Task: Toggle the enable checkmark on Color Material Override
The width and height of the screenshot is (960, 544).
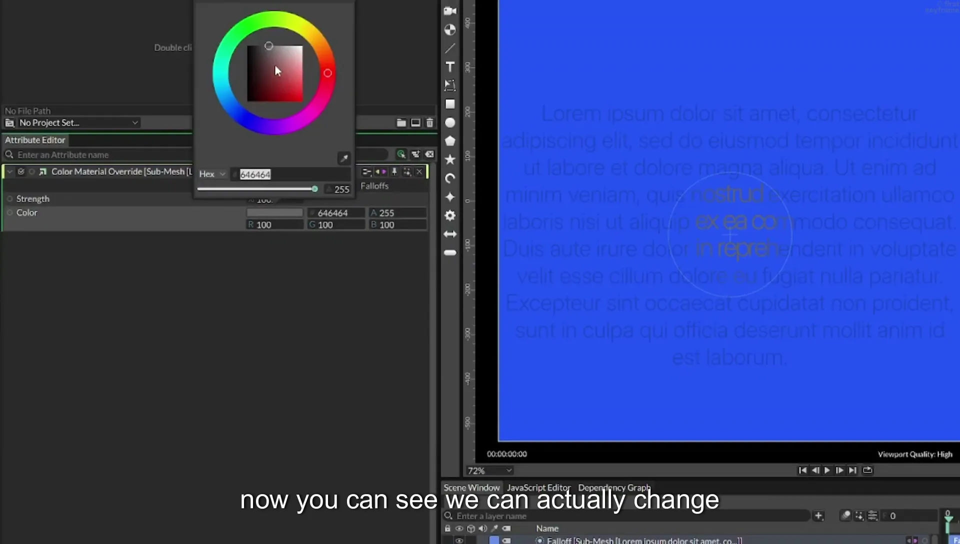Action: click(x=21, y=171)
